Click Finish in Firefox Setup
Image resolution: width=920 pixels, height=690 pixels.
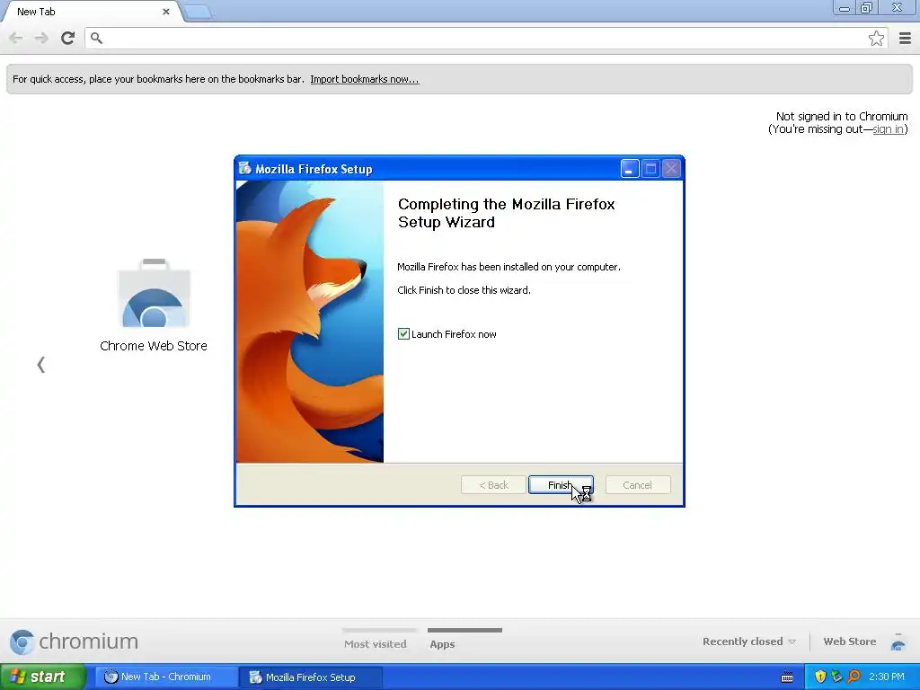pyautogui.click(x=561, y=485)
